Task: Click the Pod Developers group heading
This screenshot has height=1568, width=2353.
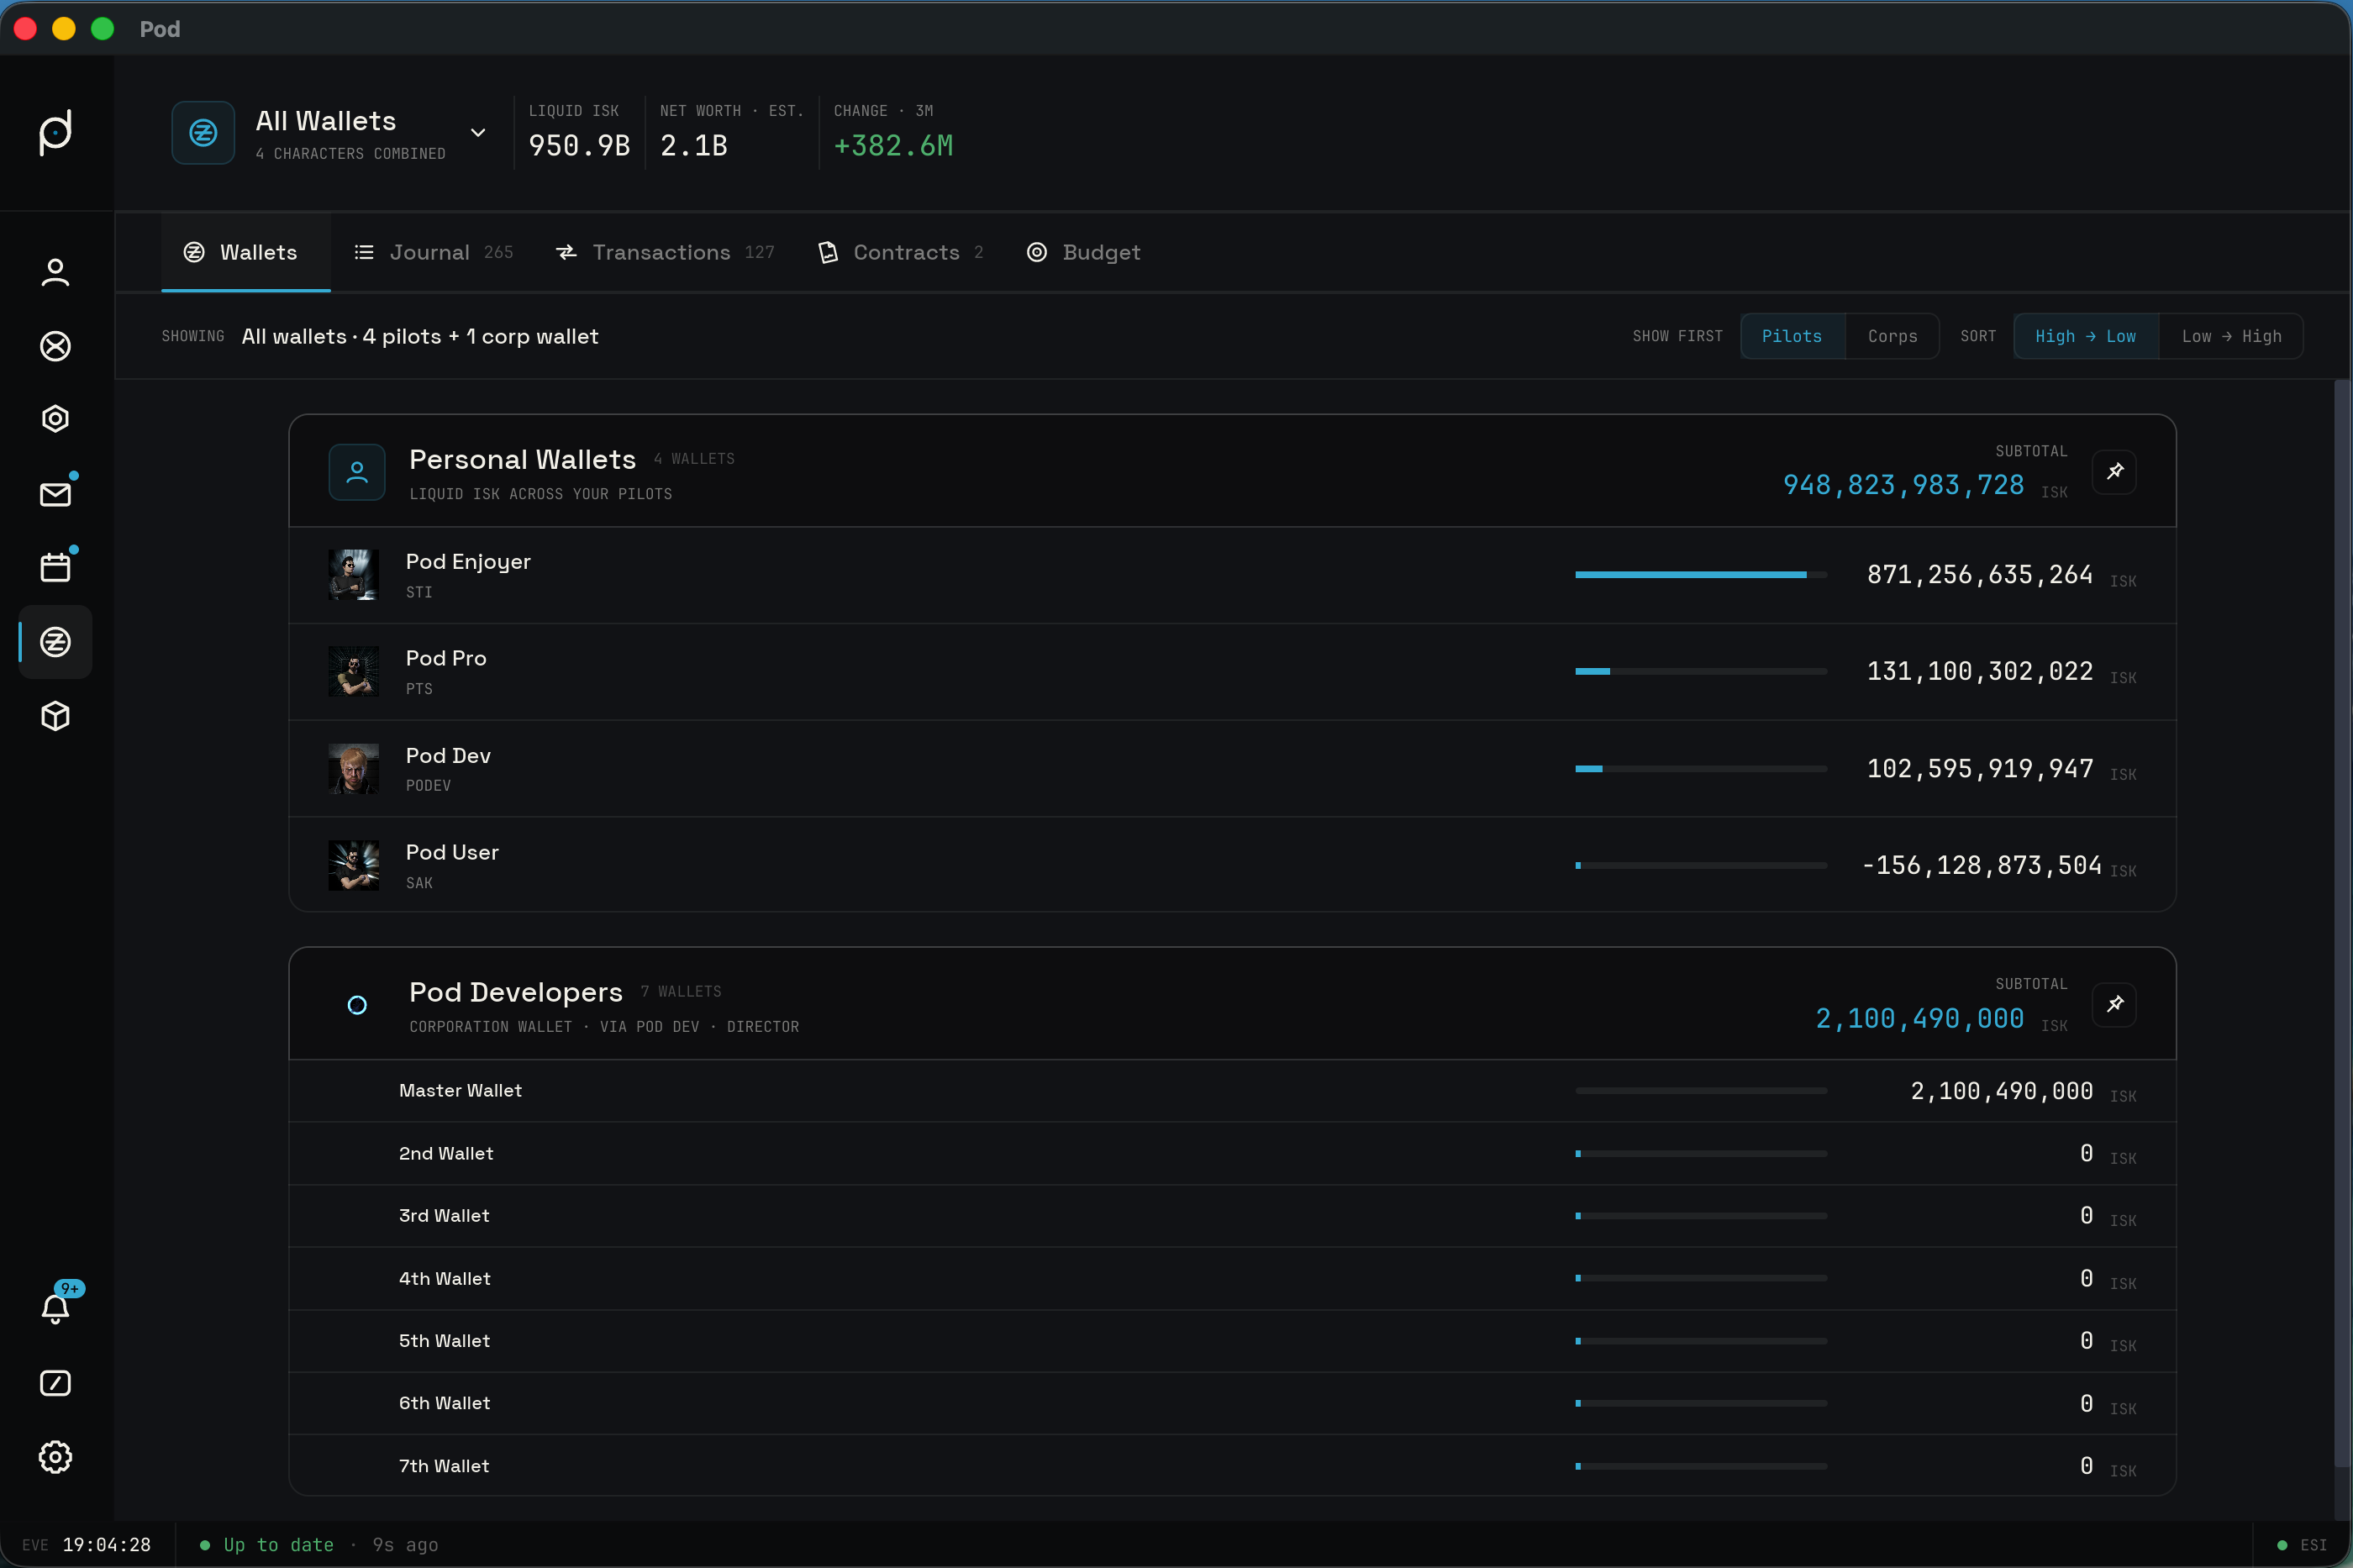Action: pyautogui.click(x=516, y=992)
